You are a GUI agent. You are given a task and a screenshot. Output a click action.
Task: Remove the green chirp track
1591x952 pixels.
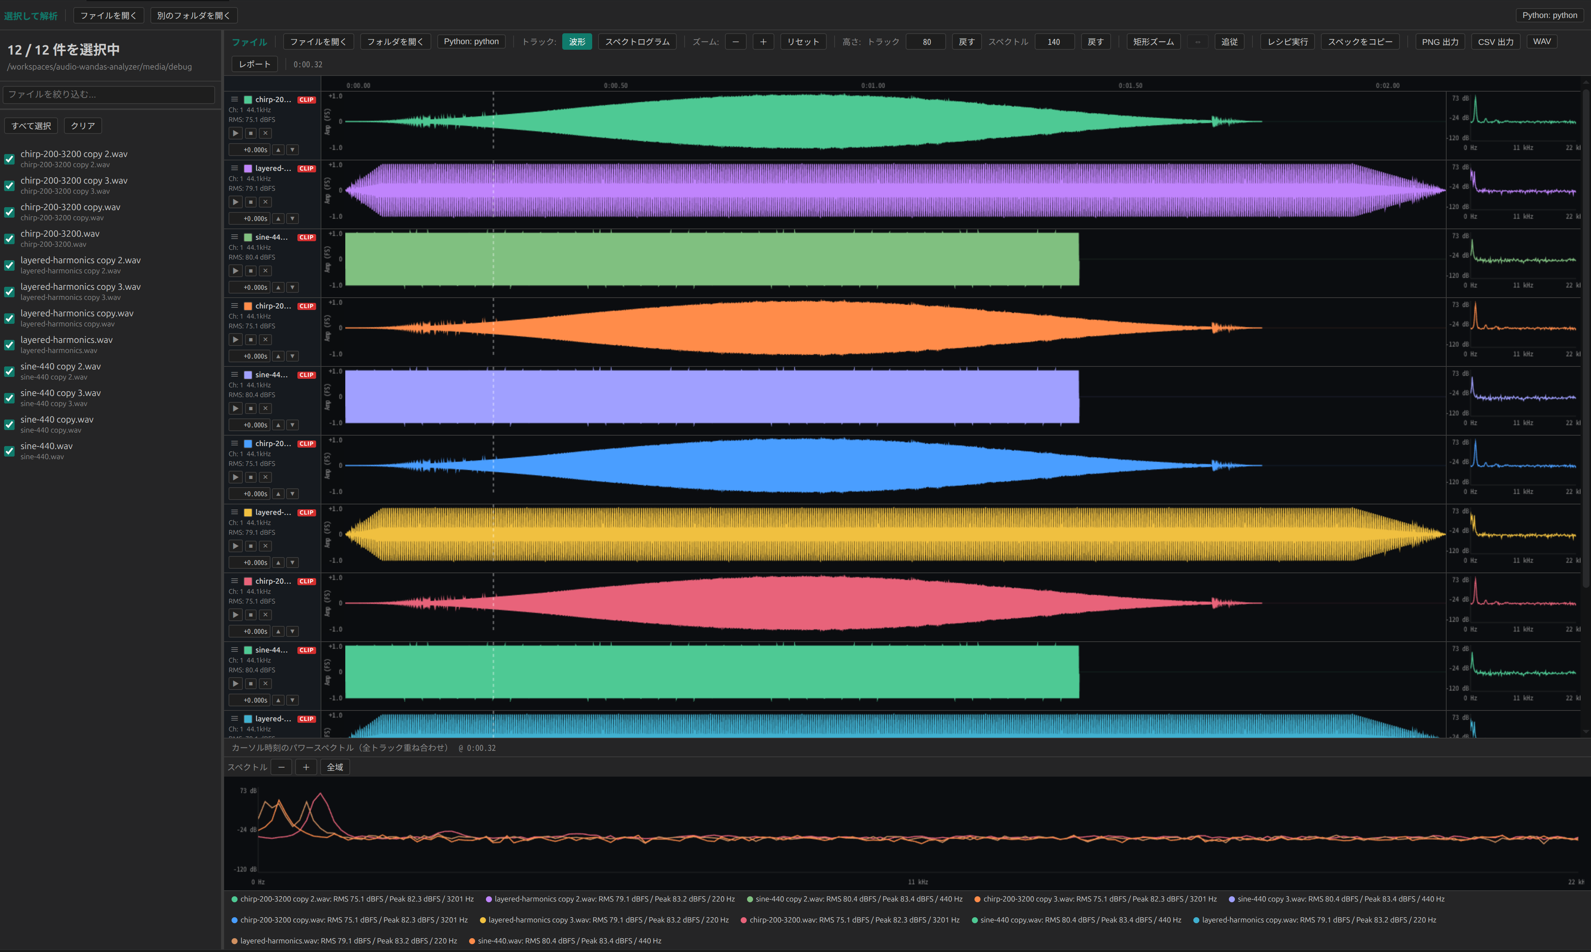coord(265,133)
